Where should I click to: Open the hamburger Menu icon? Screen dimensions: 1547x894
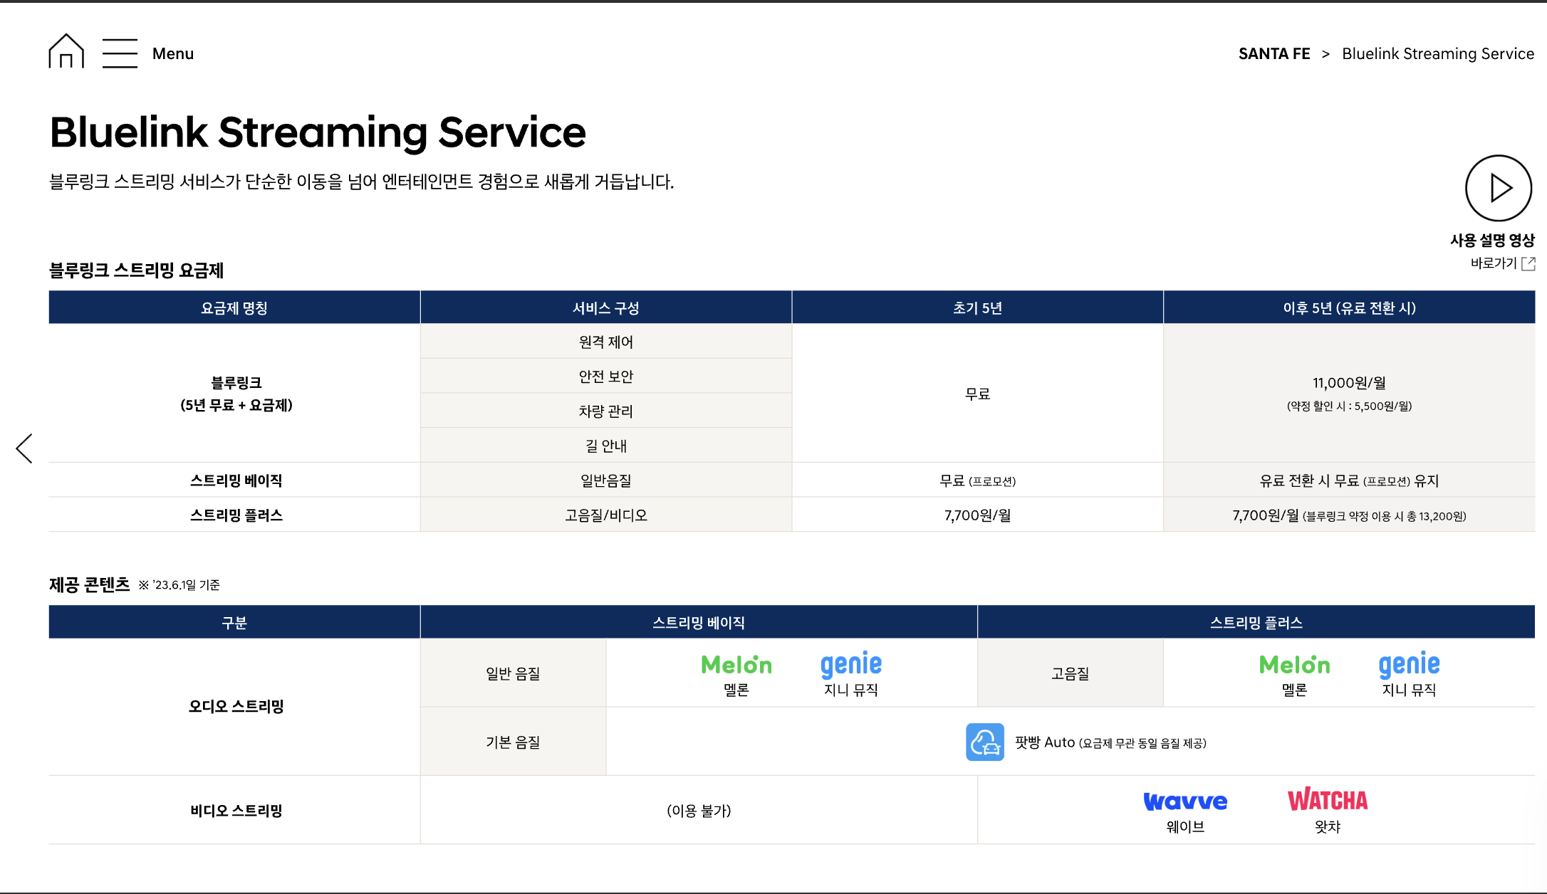120,53
